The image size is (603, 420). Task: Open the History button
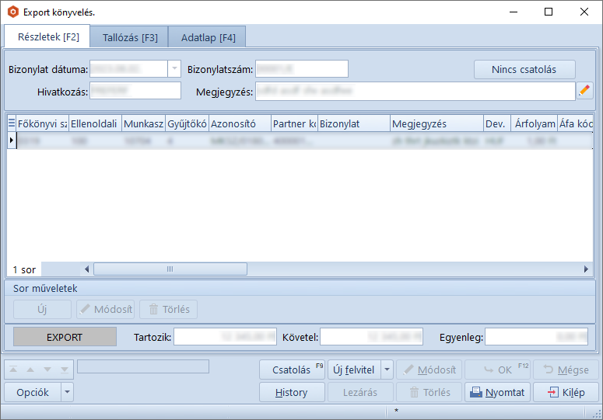point(291,393)
